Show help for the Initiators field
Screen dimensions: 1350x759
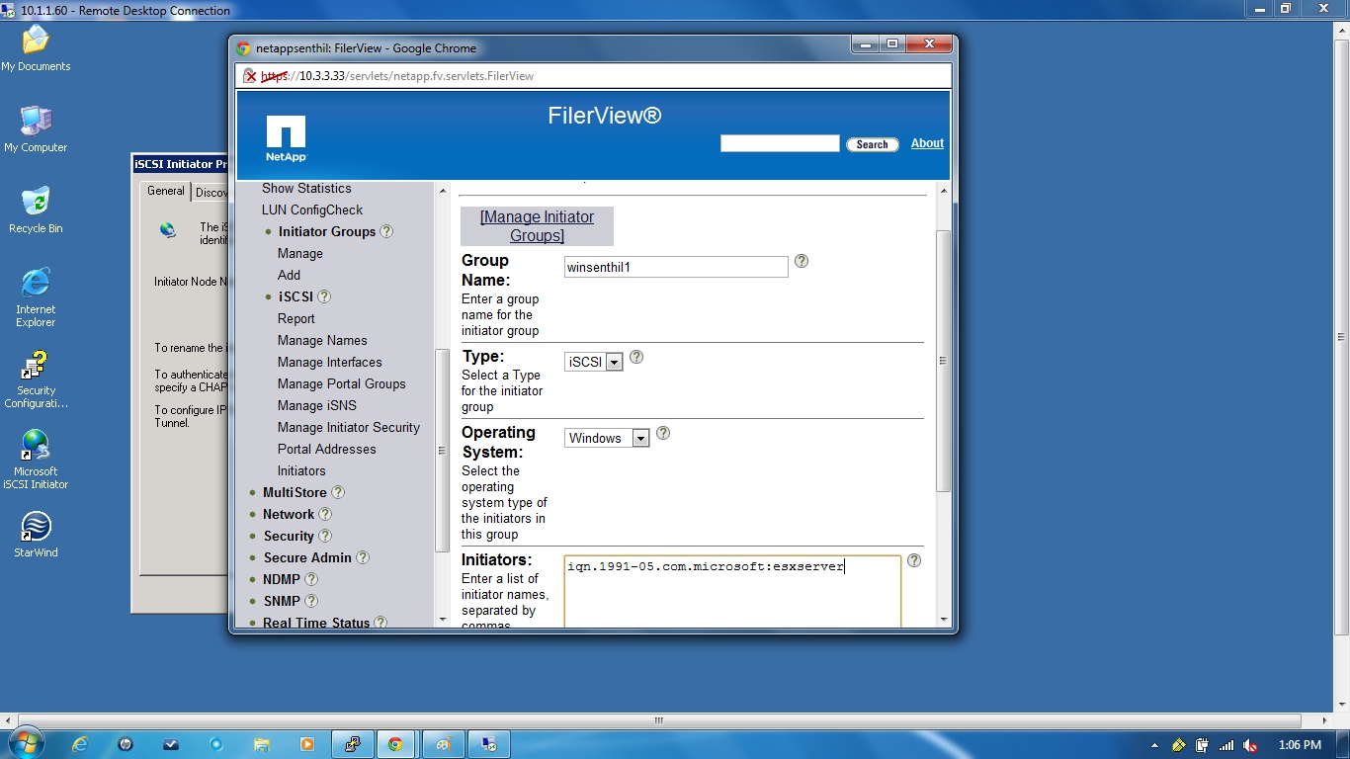click(914, 560)
